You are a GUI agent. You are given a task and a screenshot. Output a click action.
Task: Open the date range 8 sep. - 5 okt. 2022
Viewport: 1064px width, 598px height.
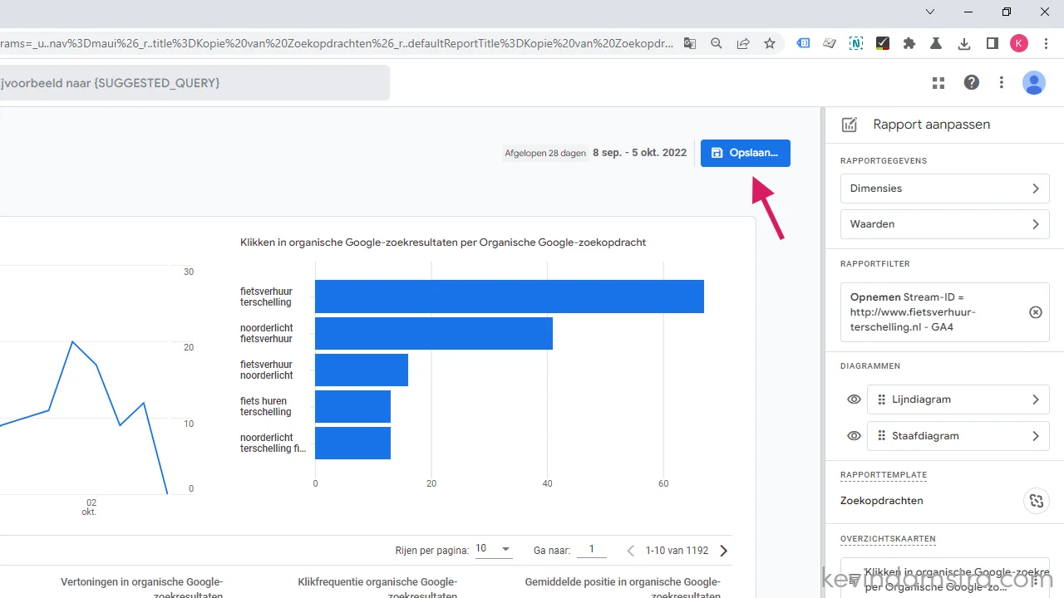[640, 153]
